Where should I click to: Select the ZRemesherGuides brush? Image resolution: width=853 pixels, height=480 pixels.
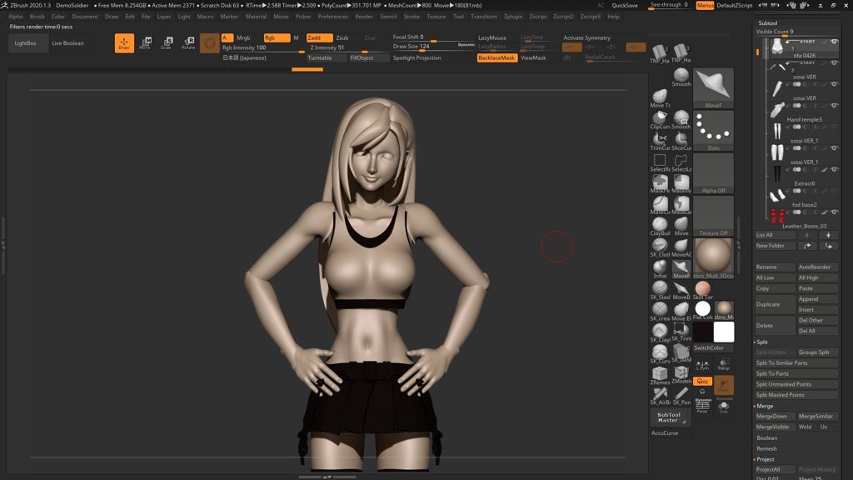tap(660, 373)
